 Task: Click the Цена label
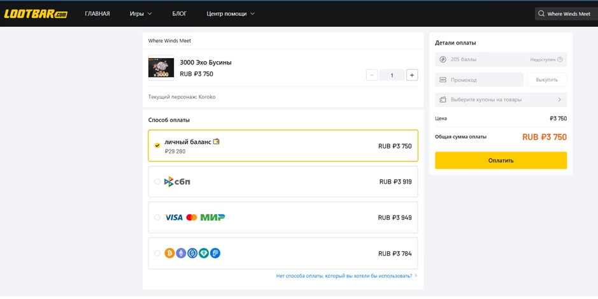(x=441, y=119)
